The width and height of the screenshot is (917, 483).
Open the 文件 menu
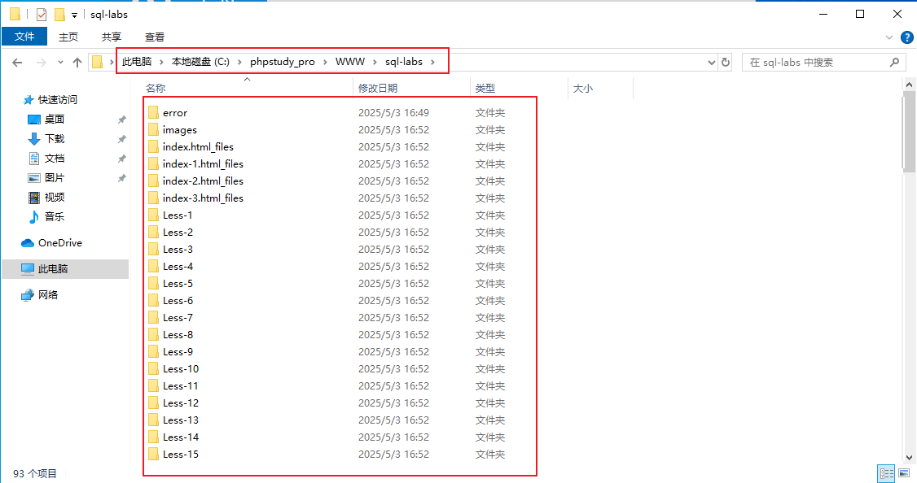point(24,37)
